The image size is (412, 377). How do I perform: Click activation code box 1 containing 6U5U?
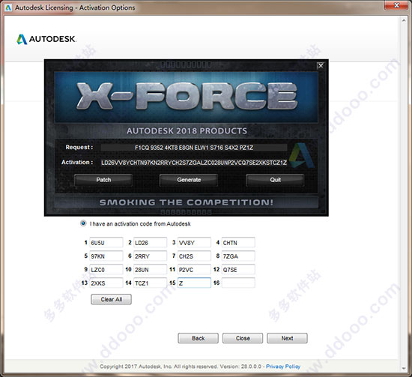(x=106, y=242)
